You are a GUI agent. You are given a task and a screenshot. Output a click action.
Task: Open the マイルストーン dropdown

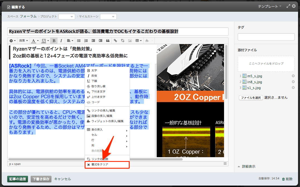[x=108, y=17]
